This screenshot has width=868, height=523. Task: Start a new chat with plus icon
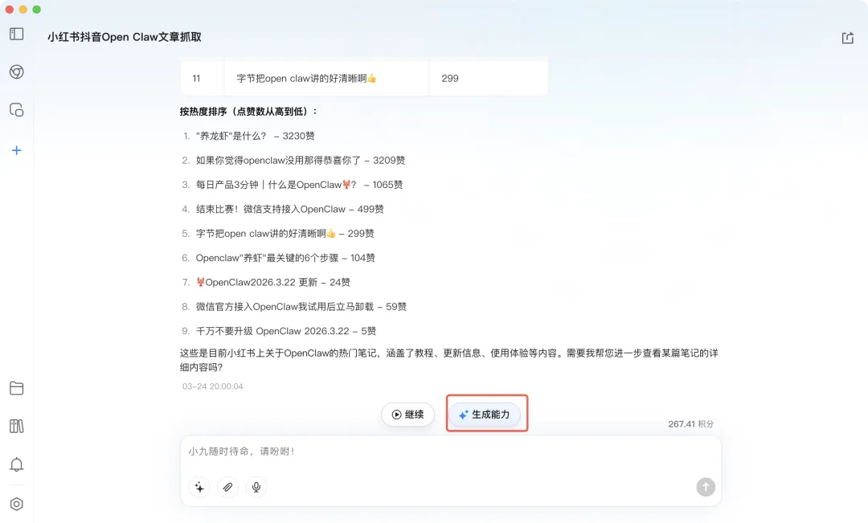pos(17,150)
